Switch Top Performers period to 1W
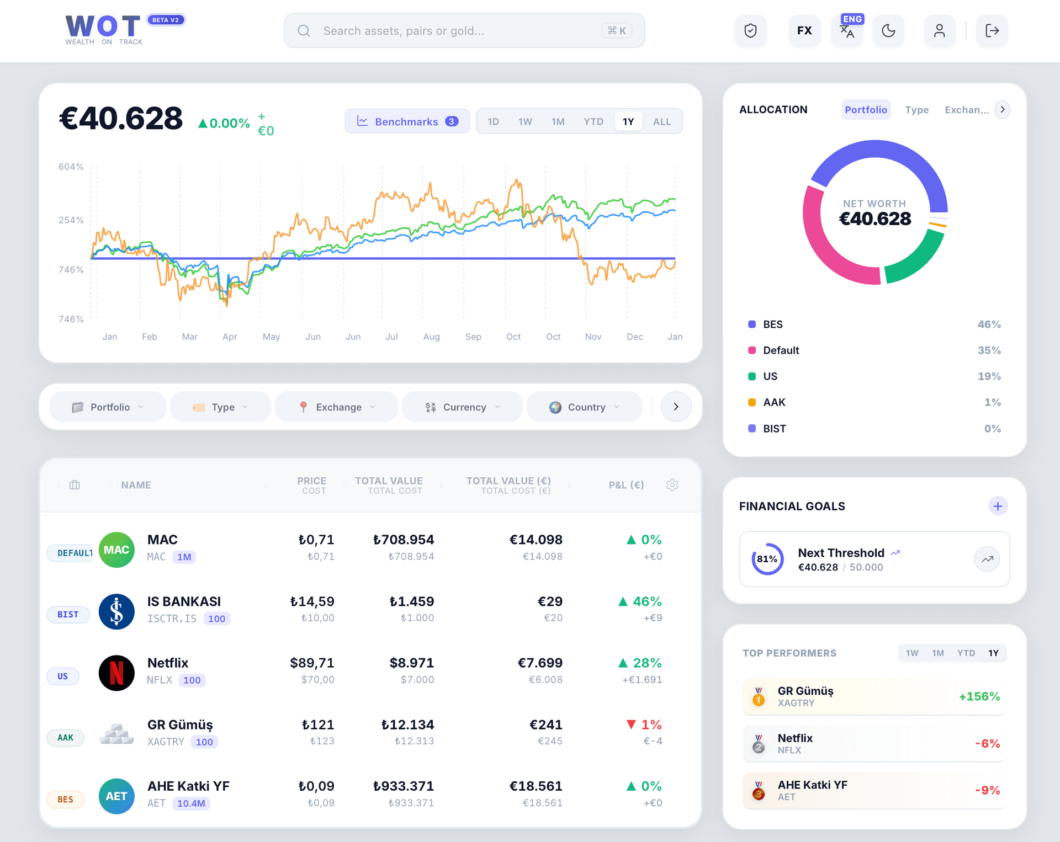This screenshot has height=842, width=1060. pyautogui.click(x=912, y=653)
